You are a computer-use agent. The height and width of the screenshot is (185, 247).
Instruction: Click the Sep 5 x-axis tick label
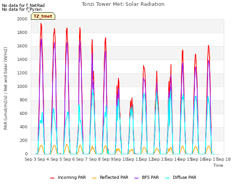56,159
